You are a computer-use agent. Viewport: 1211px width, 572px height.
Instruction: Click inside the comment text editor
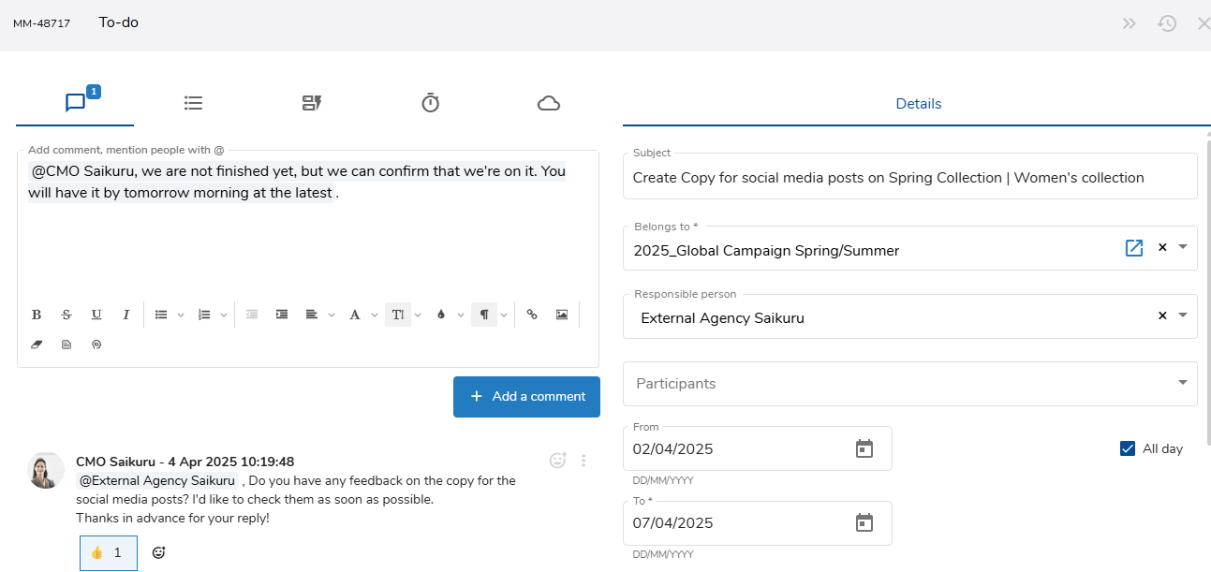[307, 225]
